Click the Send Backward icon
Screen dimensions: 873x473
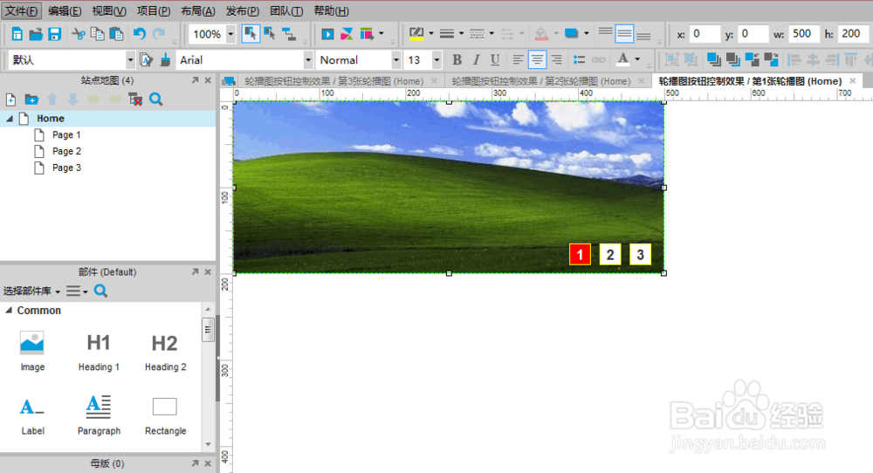coord(771,59)
